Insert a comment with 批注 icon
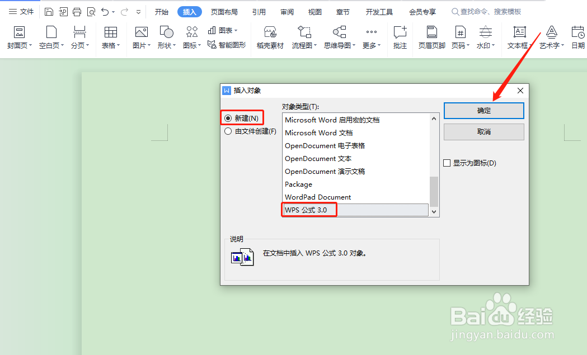 (400, 32)
